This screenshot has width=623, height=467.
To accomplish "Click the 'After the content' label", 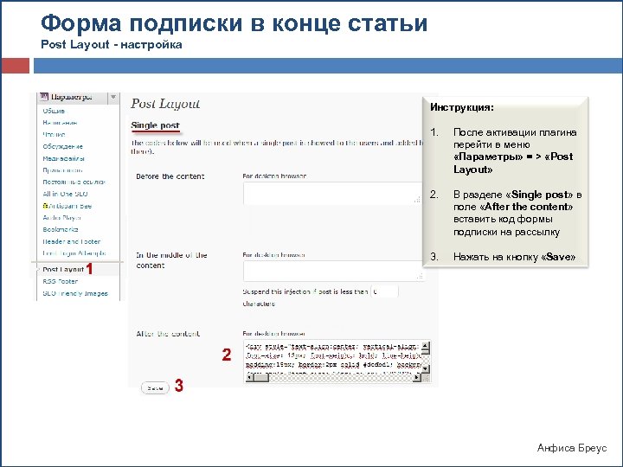I will 168,334.
